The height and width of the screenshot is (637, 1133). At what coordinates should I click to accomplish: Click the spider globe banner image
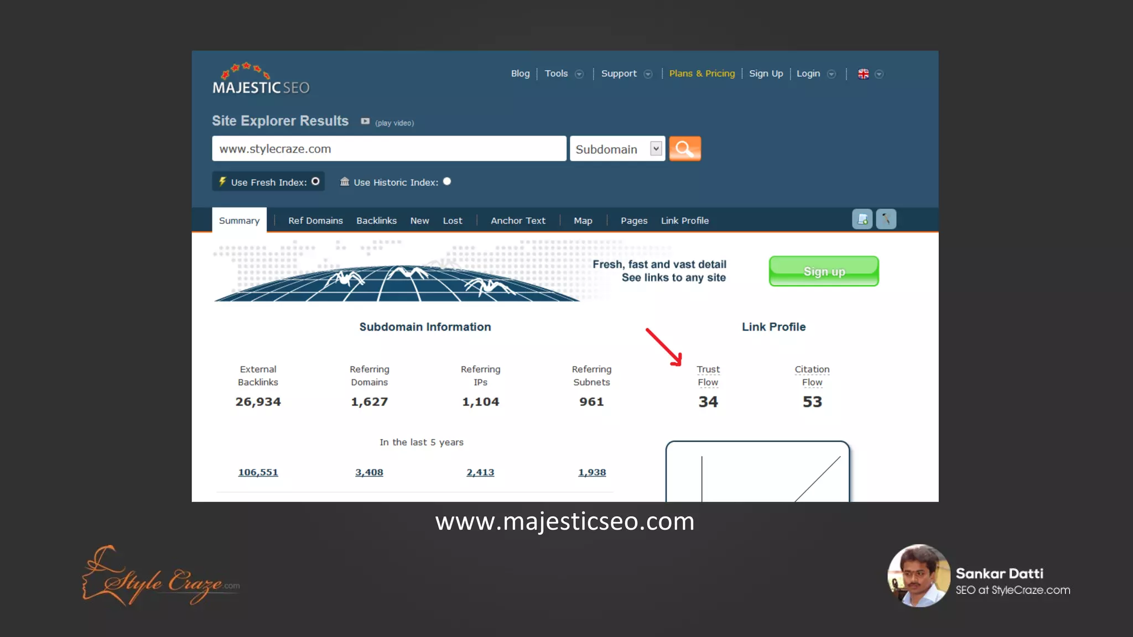[x=397, y=271]
